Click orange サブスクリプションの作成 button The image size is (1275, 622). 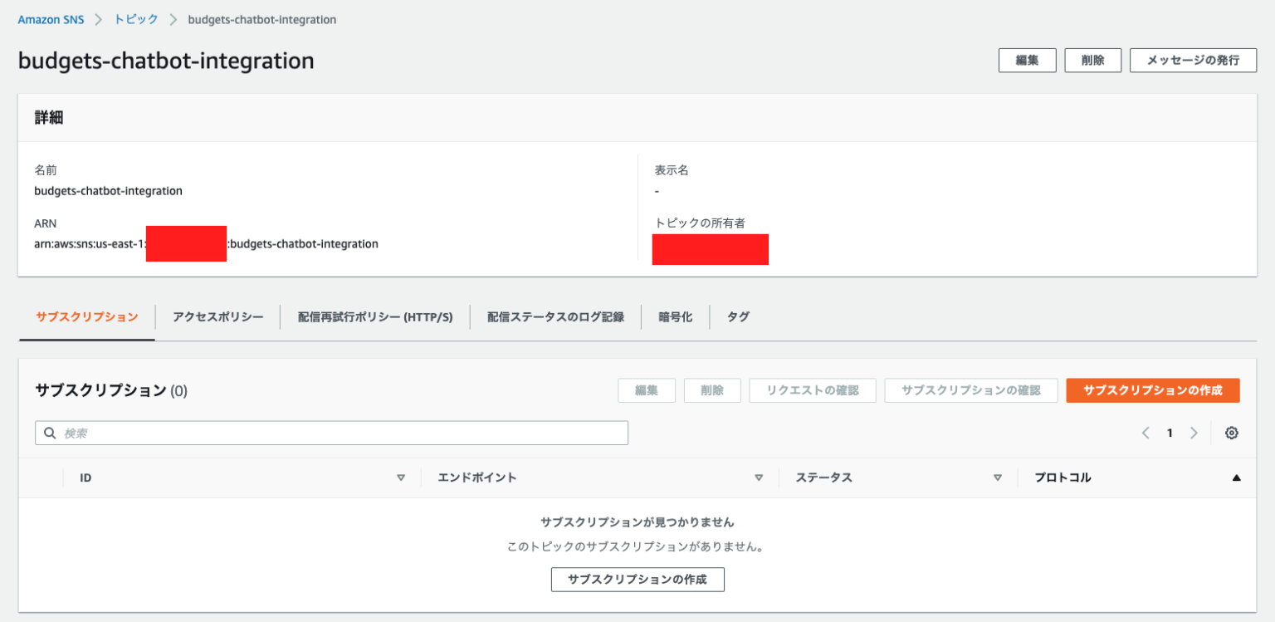pos(1153,390)
